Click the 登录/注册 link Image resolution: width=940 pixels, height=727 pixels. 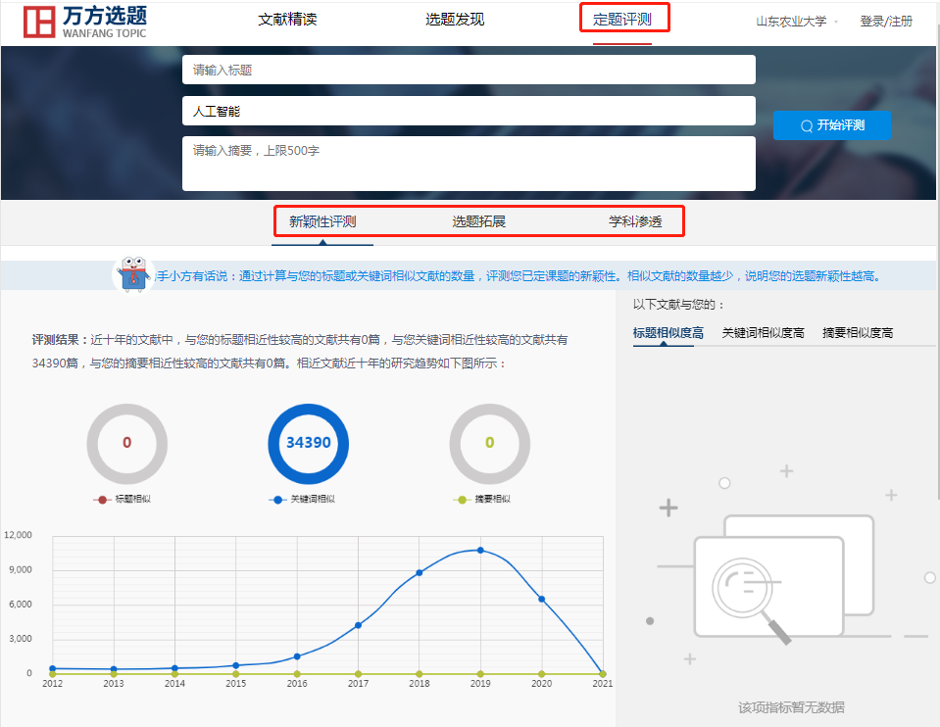pyautogui.click(x=886, y=21)
